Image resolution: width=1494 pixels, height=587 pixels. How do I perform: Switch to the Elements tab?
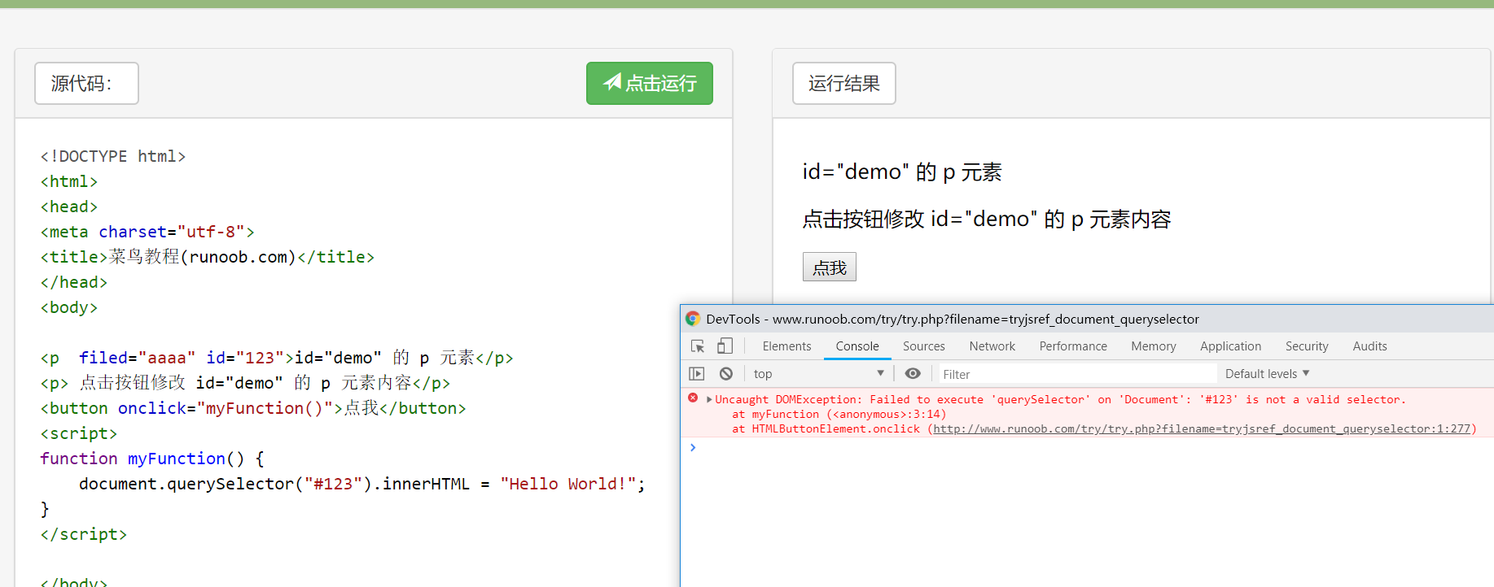(x=786, y=346)
